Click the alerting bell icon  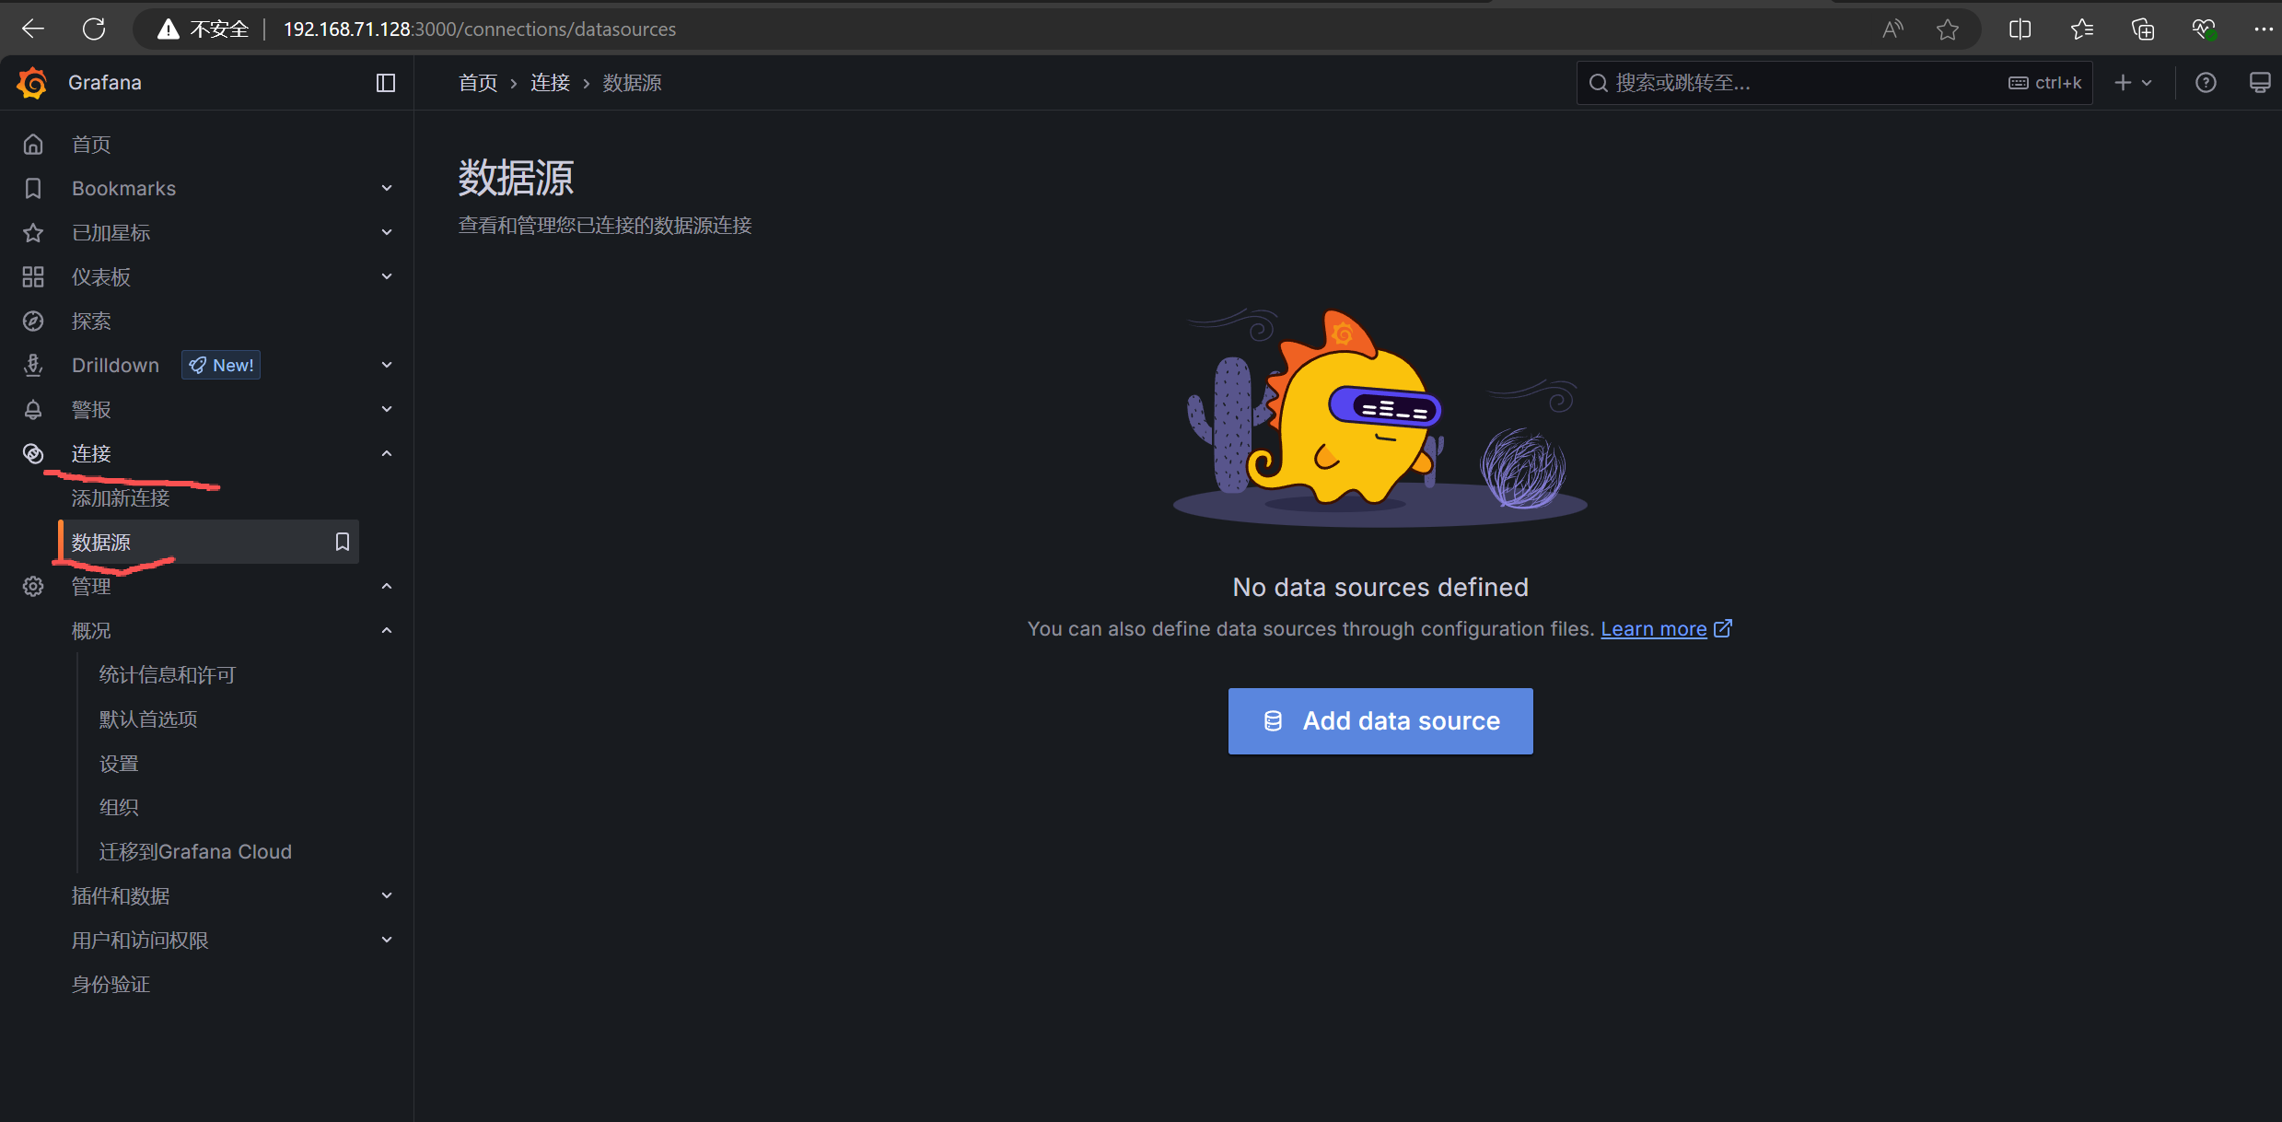pos(33,410)
